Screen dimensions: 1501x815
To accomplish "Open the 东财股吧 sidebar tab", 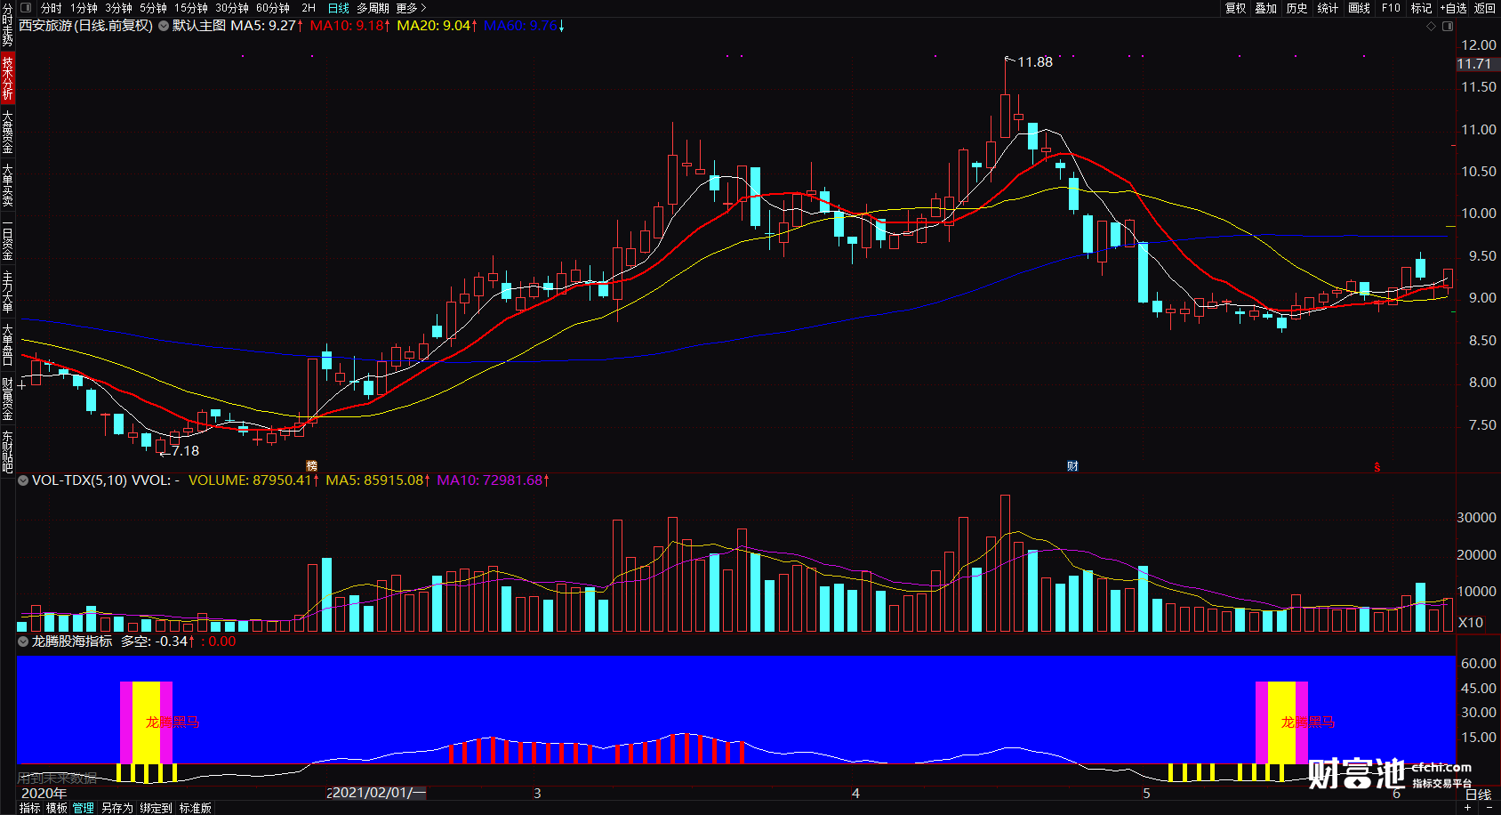I will [7, 451].
